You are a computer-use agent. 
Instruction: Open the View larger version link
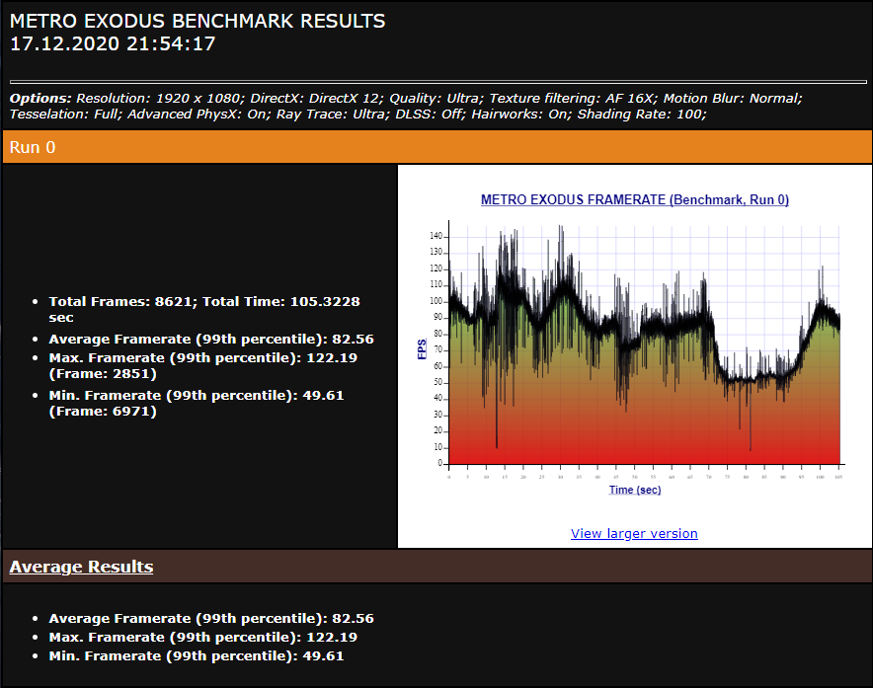(x=634, y=533)
